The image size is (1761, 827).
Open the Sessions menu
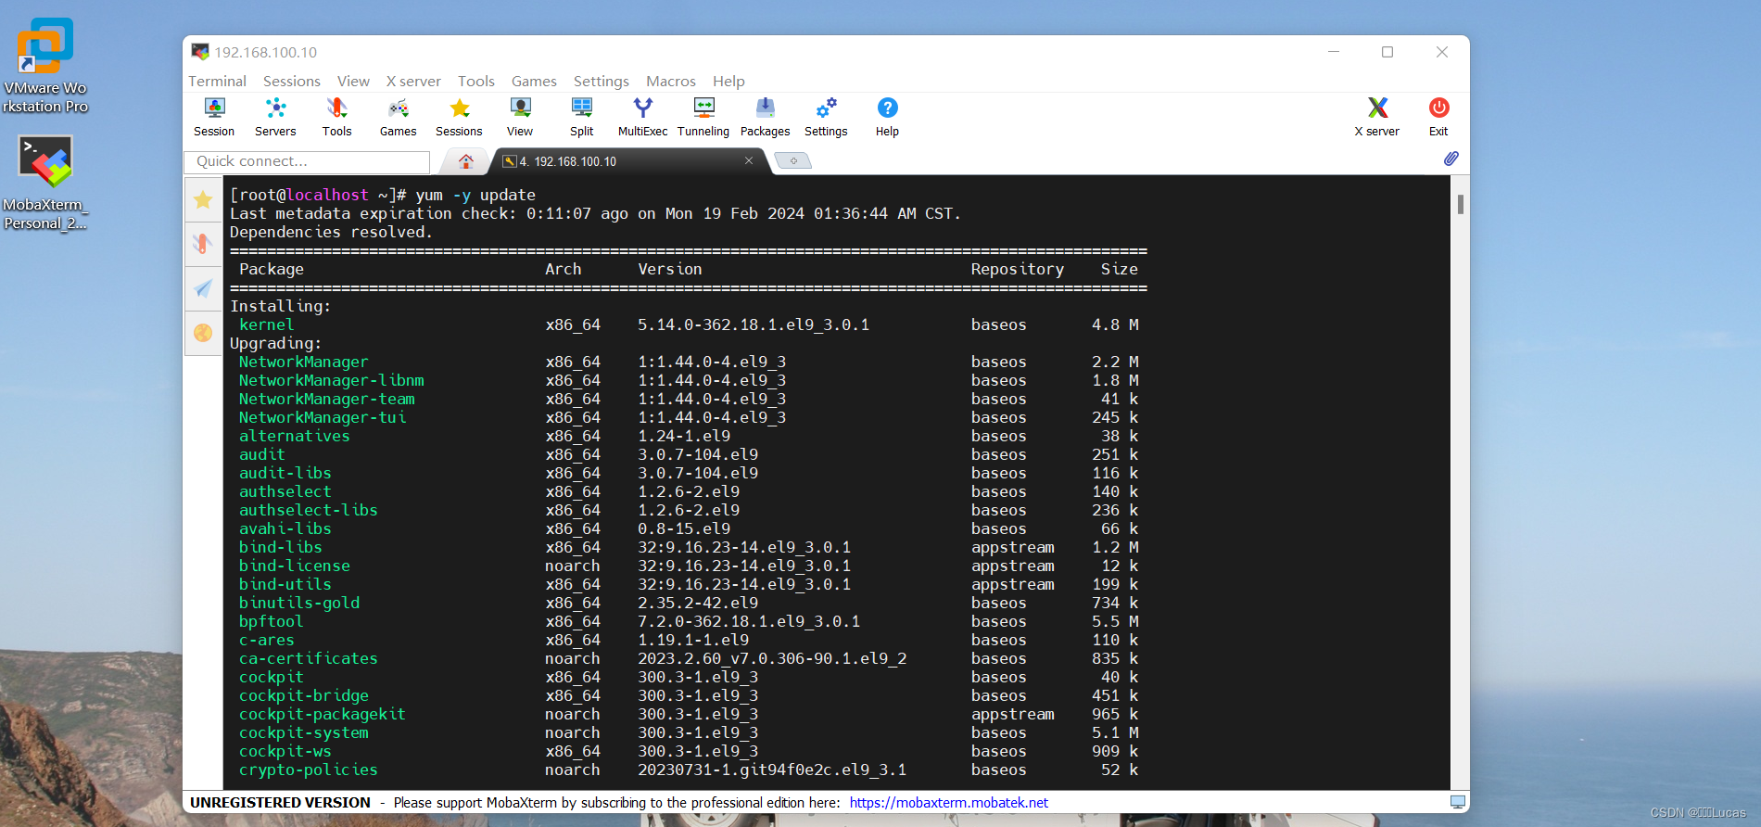[292, 82]
